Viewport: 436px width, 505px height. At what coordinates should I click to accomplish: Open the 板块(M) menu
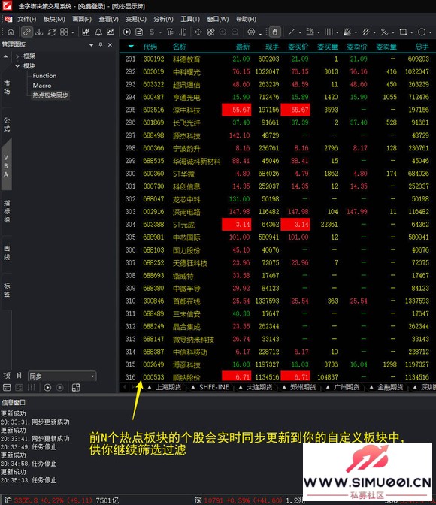[54, 19]
